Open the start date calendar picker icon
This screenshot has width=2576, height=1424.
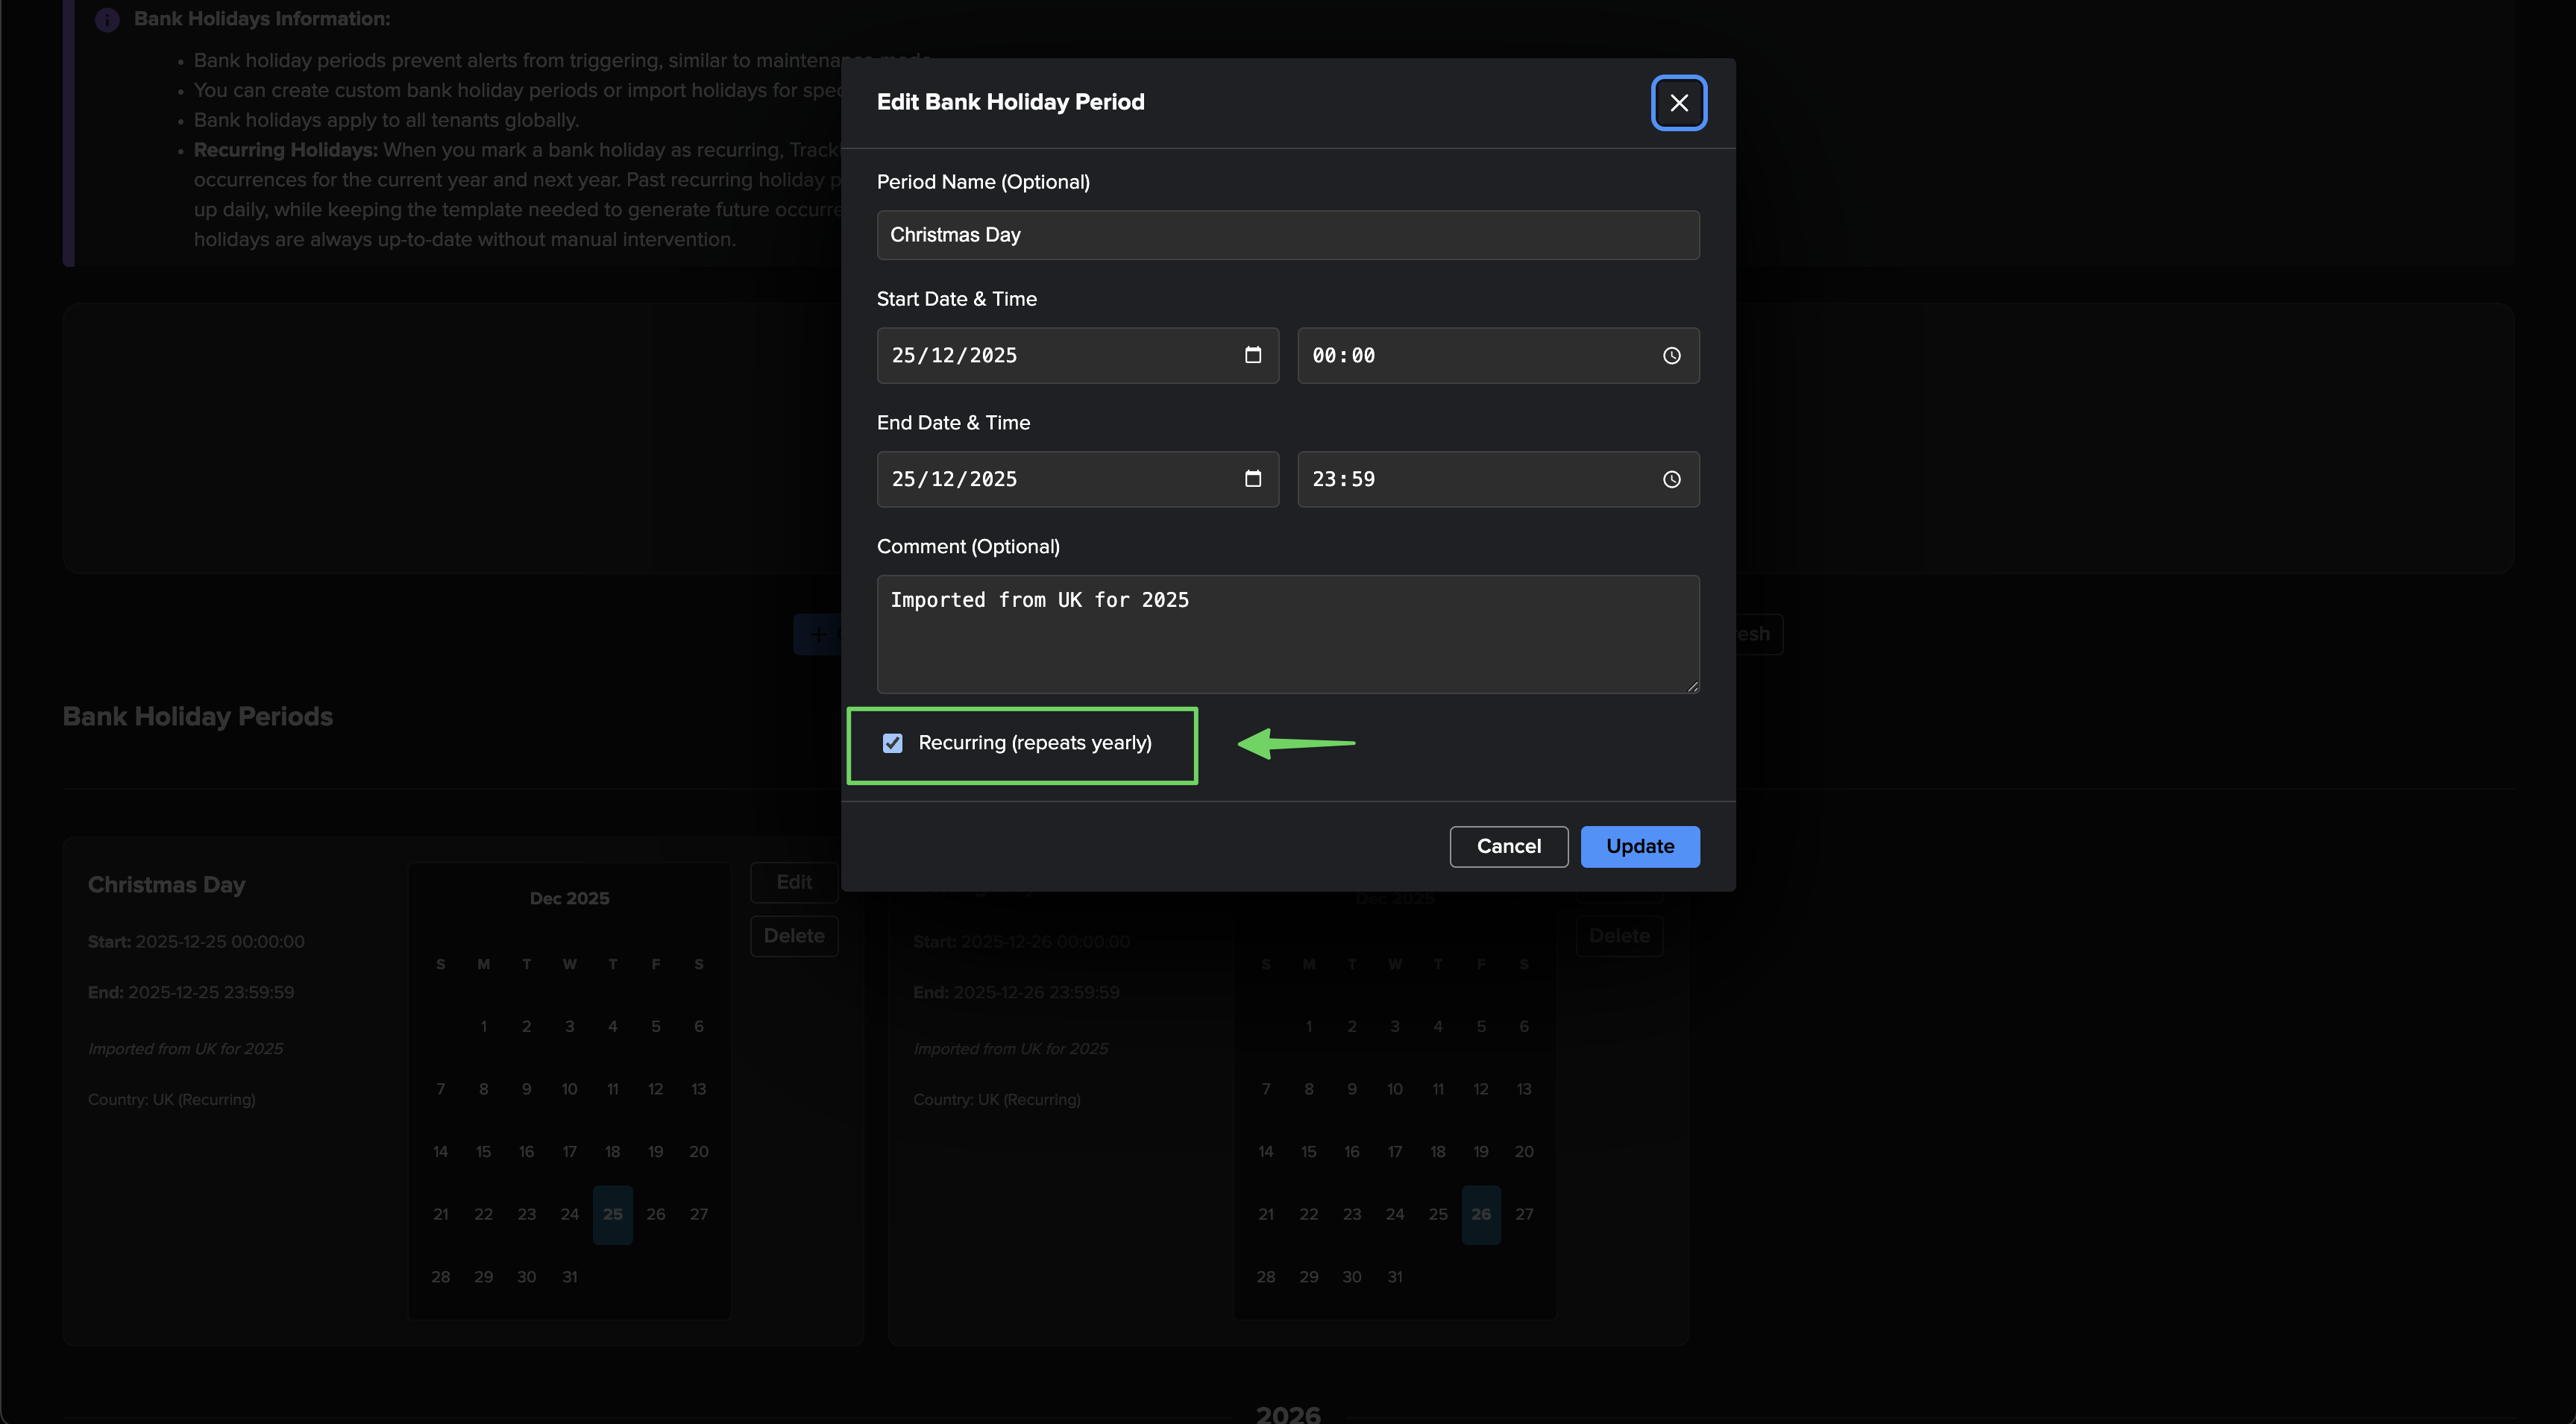[1252, 355]
